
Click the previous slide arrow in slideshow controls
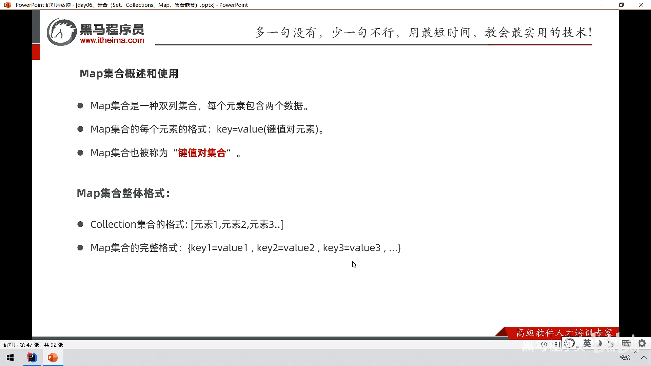544,344
